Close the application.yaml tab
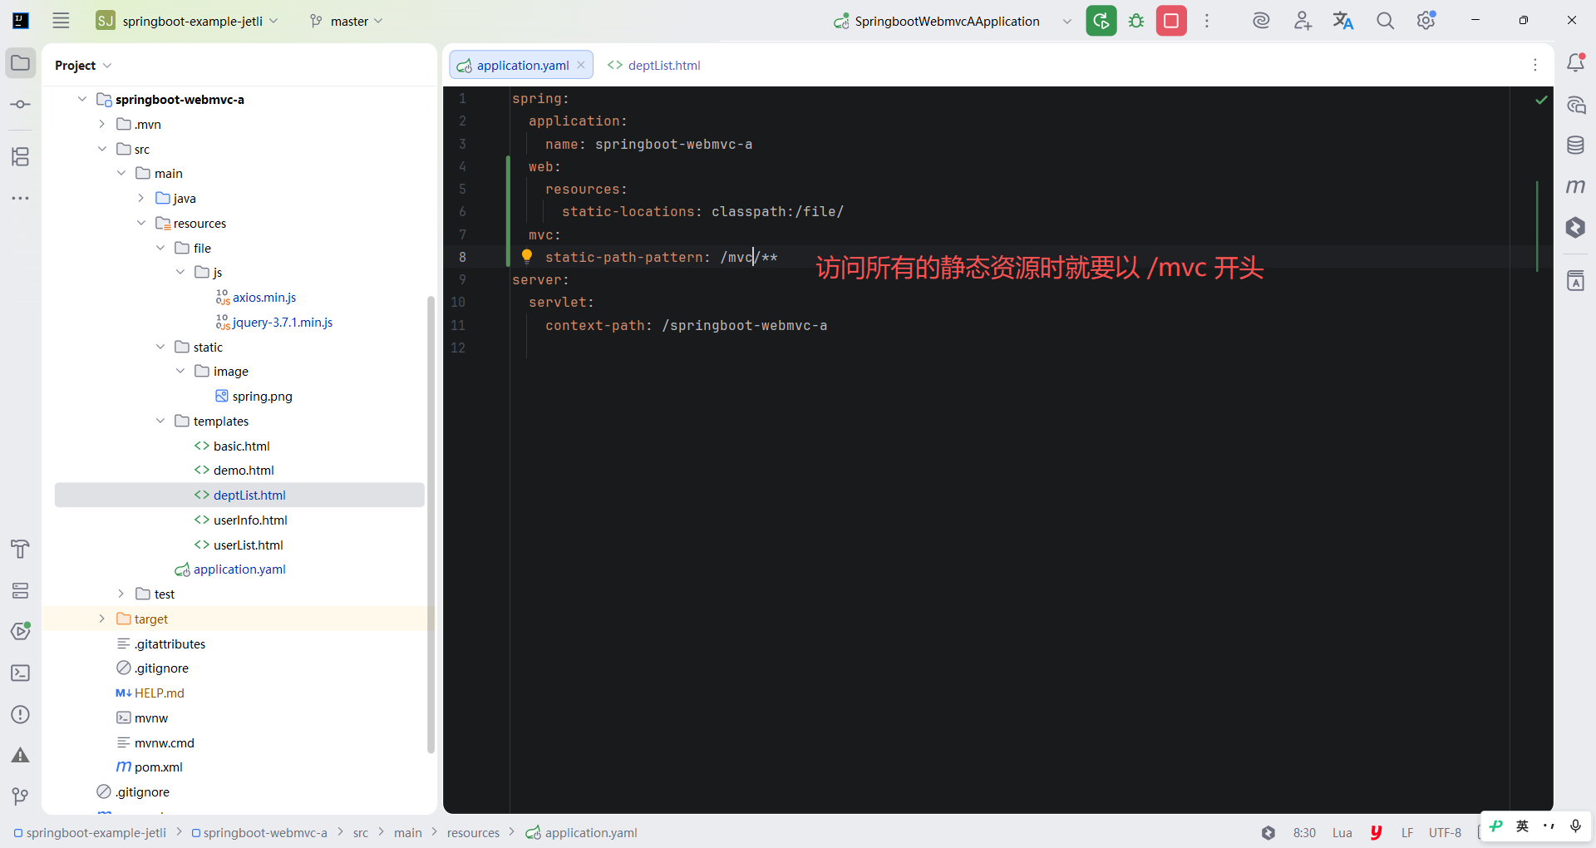Image resolution: width=1596 pixels, height=848 pixels. [x=581, y=65]
